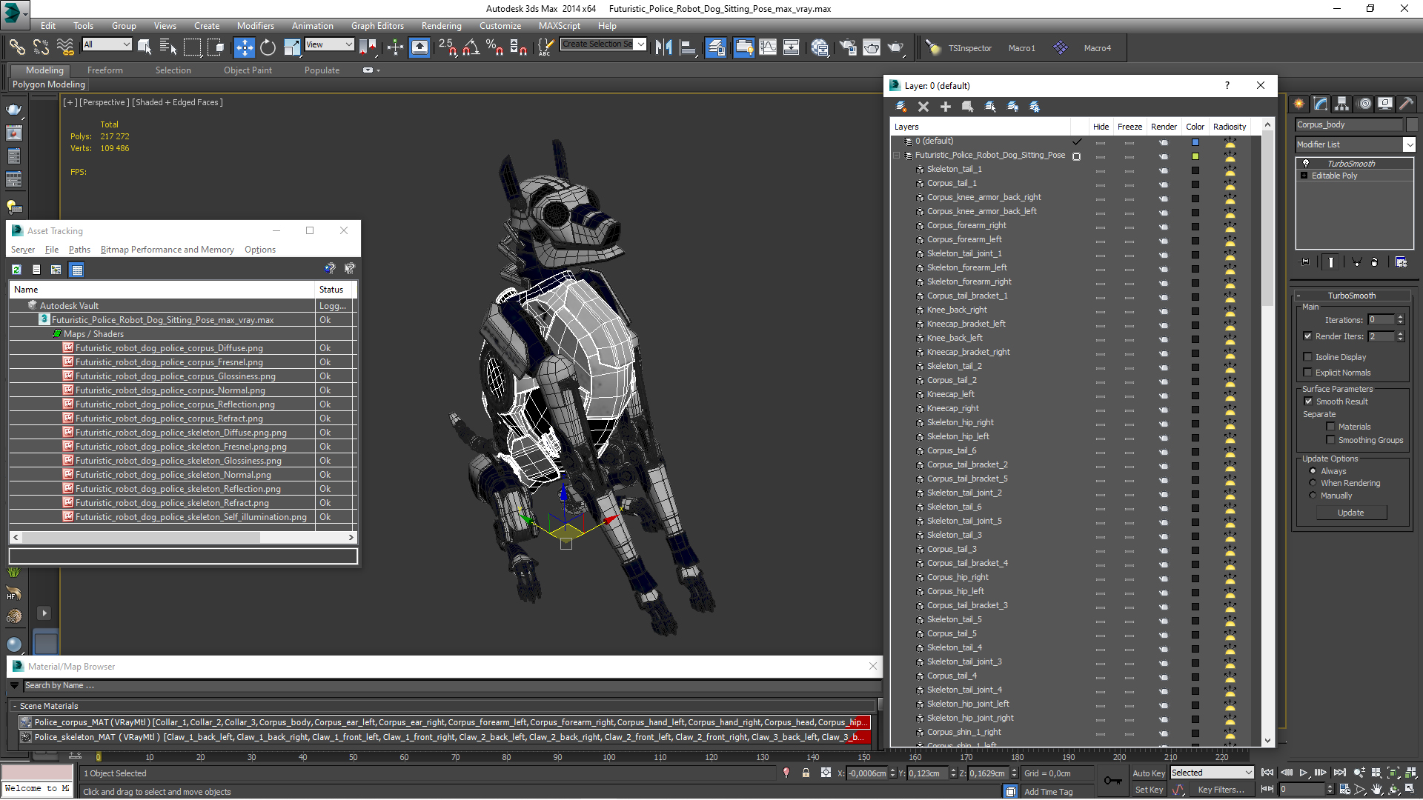Open the View reference coordinate dropdown
Viewport: 1423px width, 800px height.
[329, 44]
